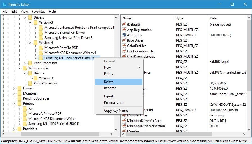The height and width of the screenshot is (144, 252).
Task: Click the MinInboxDriverVerDate value icon
Action: (x=124, y=120)
